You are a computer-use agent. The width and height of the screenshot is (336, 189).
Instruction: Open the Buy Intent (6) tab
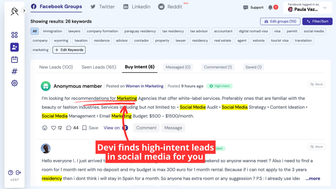point(140,67)
